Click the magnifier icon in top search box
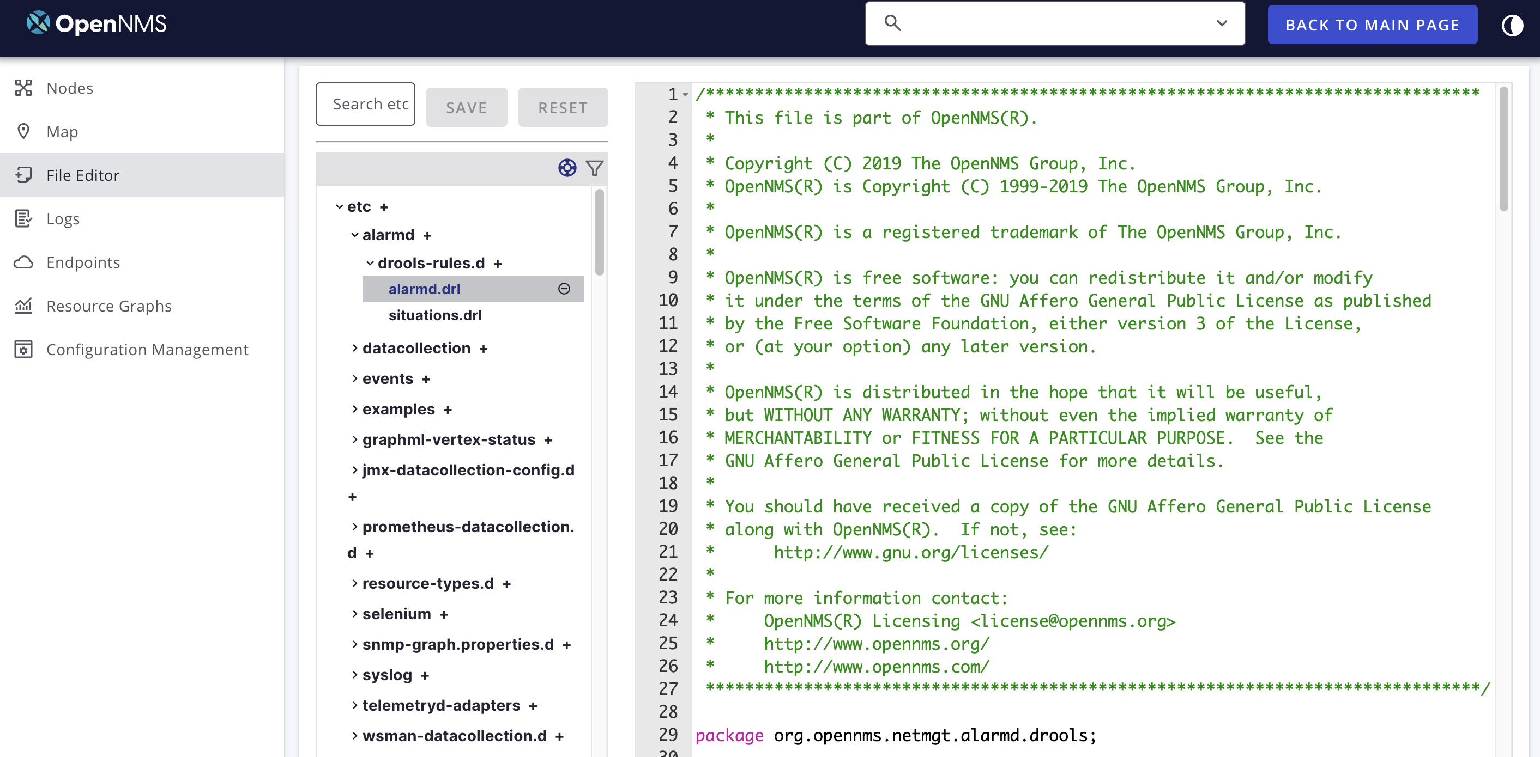 pyautogui.click(x=892, y=23)
